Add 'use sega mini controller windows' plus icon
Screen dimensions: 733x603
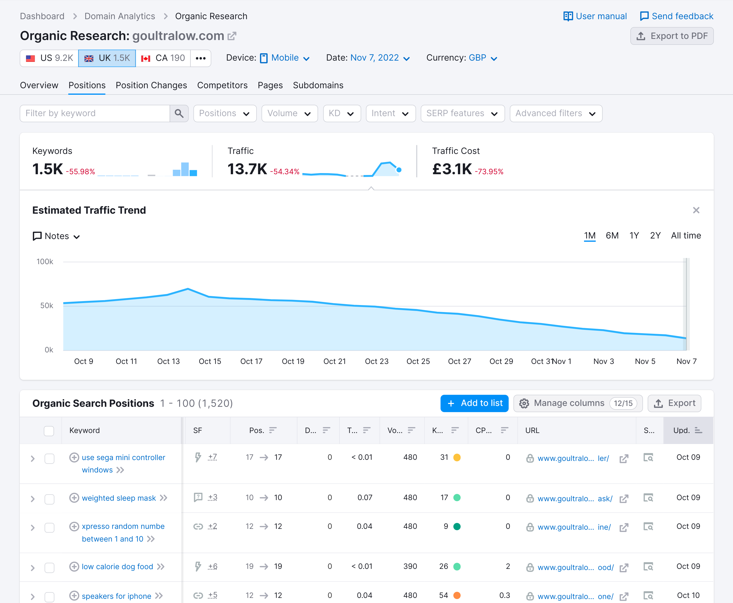74,458
